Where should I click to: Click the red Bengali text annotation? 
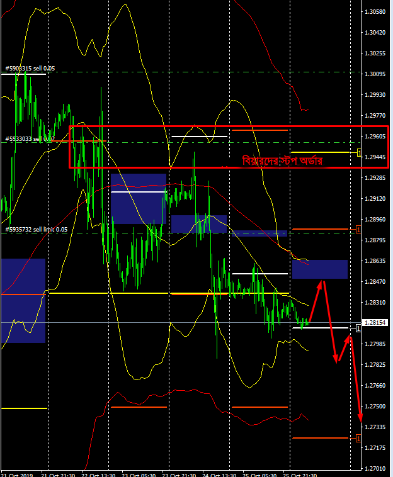point(282,161)
